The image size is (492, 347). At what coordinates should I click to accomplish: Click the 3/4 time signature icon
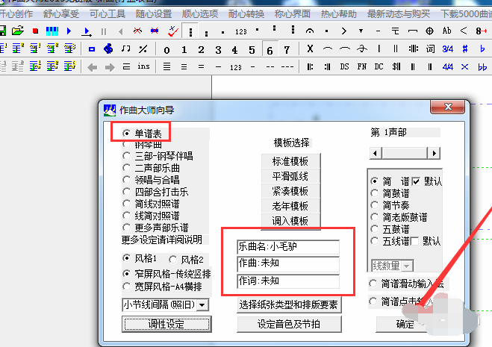point(447,49)
